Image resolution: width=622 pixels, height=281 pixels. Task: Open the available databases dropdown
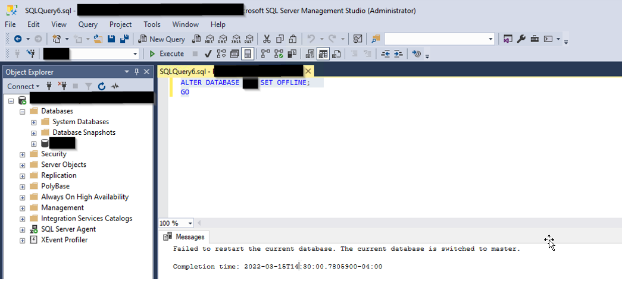pos(135,54)
